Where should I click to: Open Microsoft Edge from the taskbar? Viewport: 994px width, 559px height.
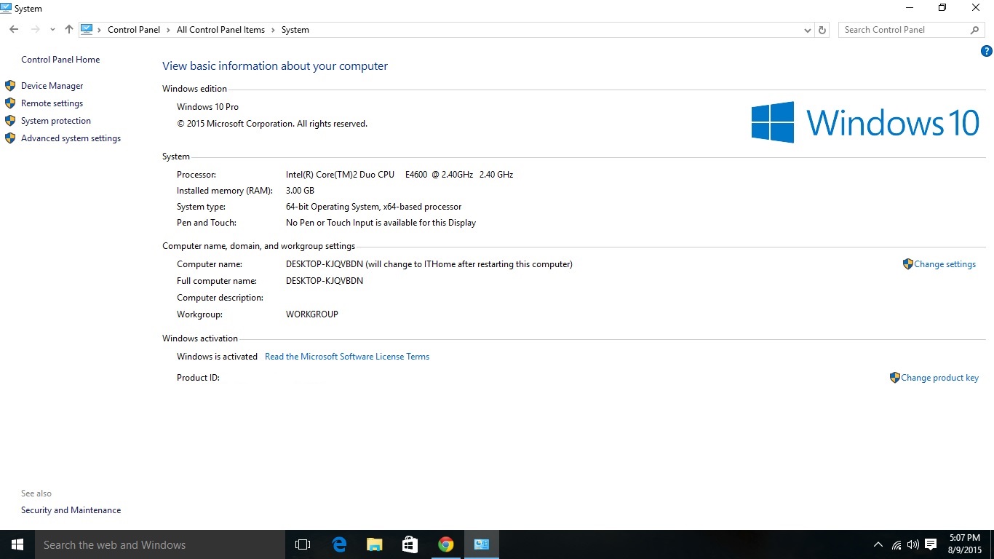339,544
